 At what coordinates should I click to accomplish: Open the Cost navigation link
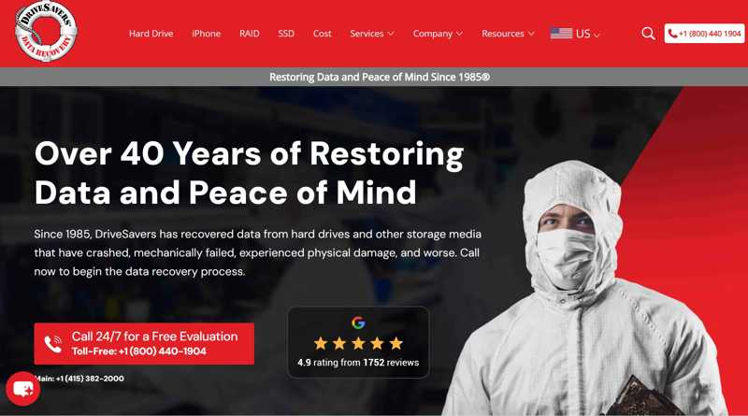pyautogui.click(x=322, y=34)
